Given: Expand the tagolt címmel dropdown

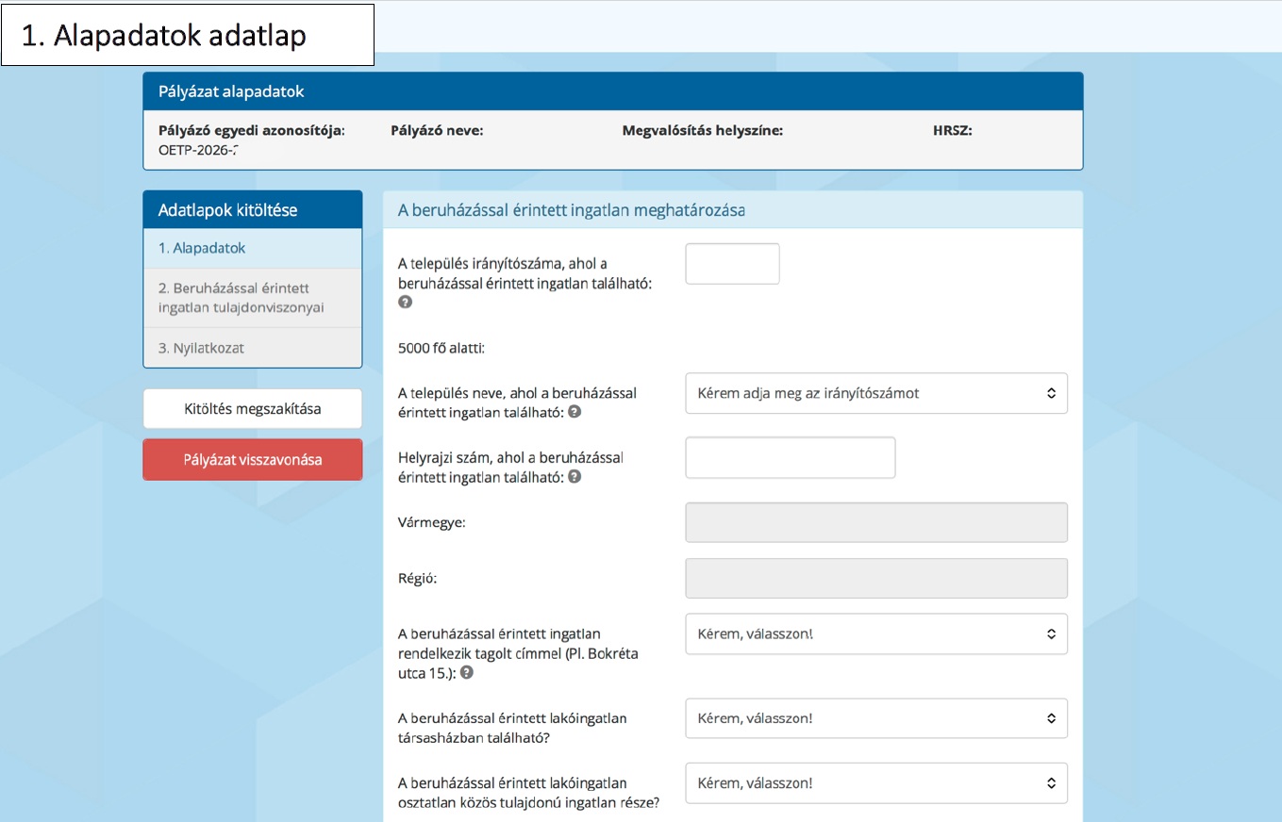Looking at the screenshot, I should (875, 633).
